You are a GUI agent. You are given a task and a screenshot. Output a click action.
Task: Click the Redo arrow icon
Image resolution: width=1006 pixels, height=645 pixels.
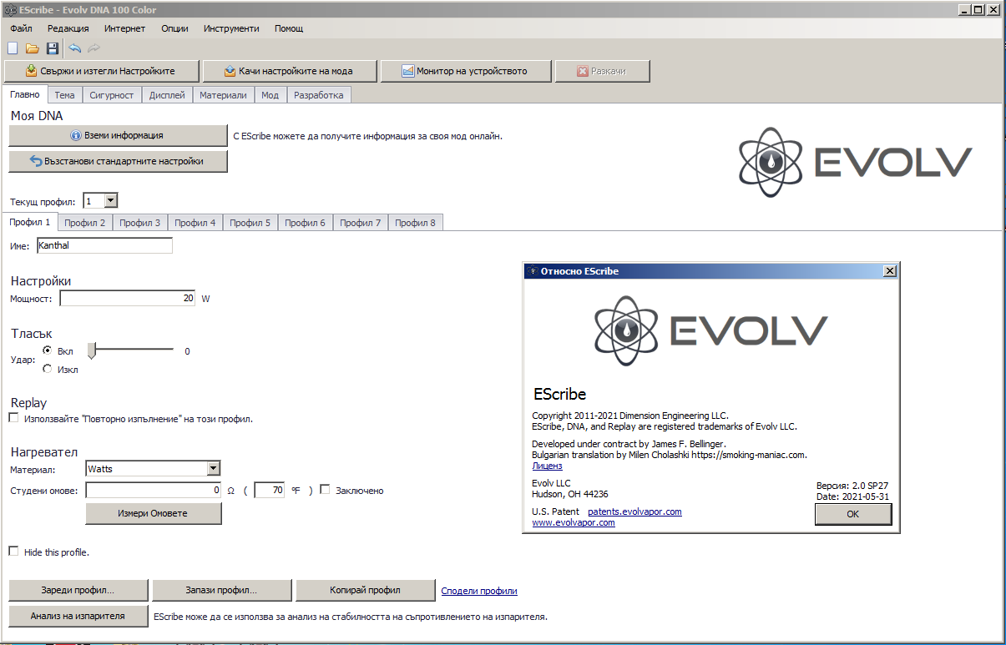(x=94, y=48)
